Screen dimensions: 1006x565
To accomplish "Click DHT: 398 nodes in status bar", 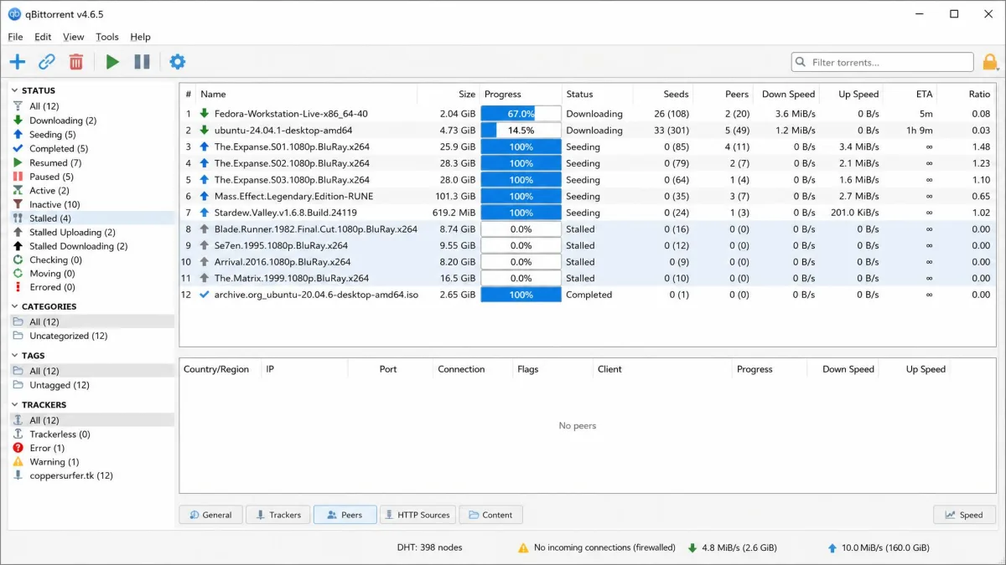I will (429, 547).
